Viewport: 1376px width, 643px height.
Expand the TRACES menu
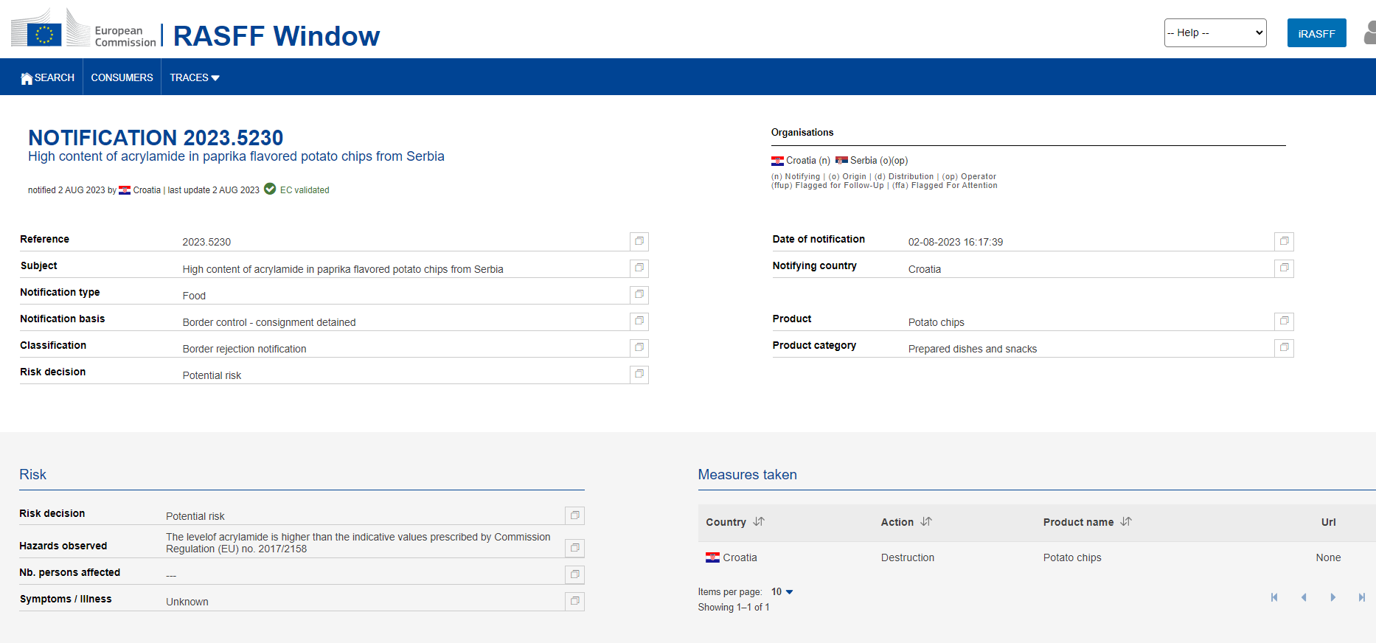195,77
